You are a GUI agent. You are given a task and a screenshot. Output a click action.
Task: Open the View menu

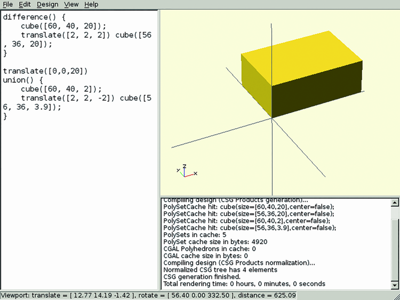click(71, 4)
